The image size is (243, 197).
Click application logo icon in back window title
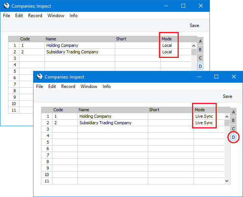pyautogui.click(x=7, y=6)
